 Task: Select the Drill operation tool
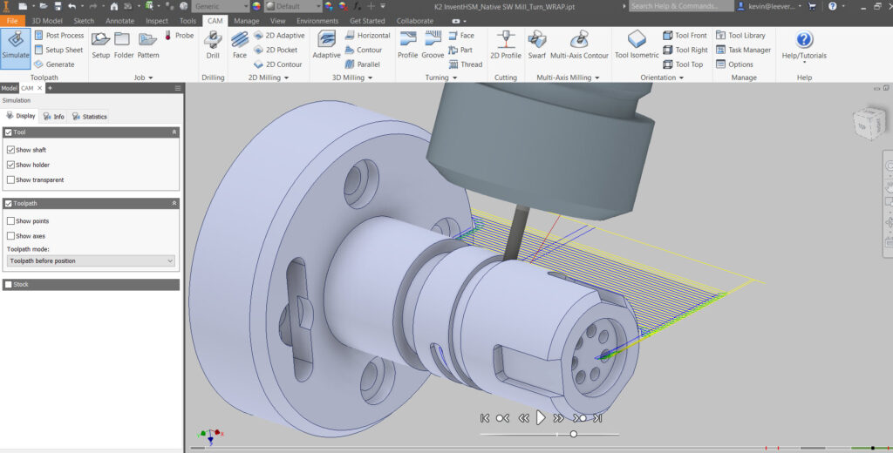tap(213, 44)
